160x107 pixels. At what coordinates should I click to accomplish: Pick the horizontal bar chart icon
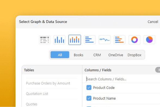pyautogui.click(x=90, y=40)
